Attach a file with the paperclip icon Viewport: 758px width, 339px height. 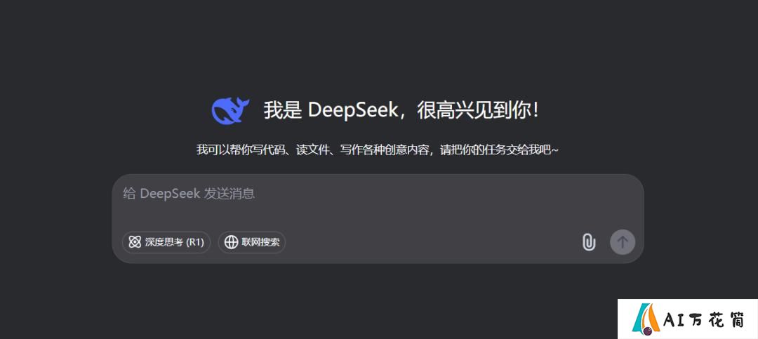(x=588, y=242)
